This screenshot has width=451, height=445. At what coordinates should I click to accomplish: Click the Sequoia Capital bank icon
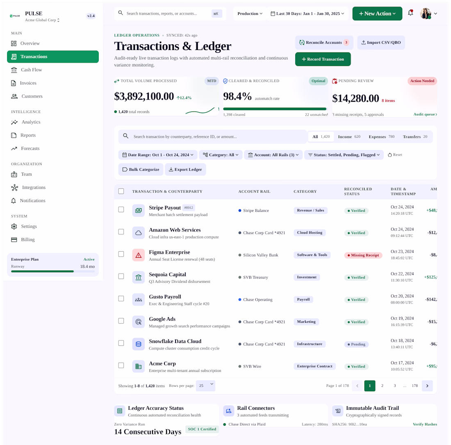pyautogui.click(x=138, y=277)
